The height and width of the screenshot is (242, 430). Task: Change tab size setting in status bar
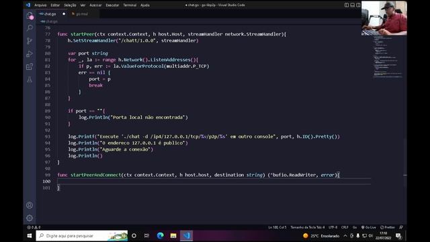pyautogui.click(x=308, y=227)
